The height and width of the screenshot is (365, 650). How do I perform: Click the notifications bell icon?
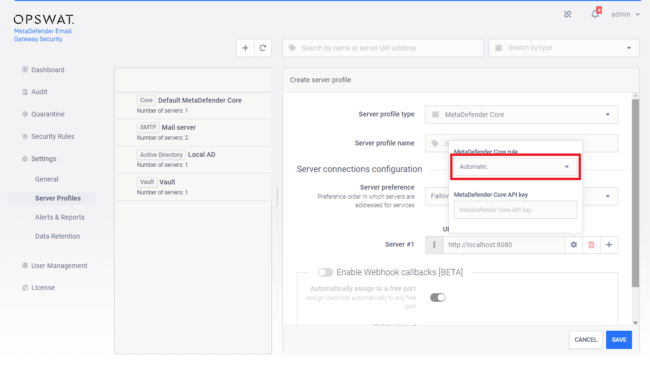pos(595,14)
